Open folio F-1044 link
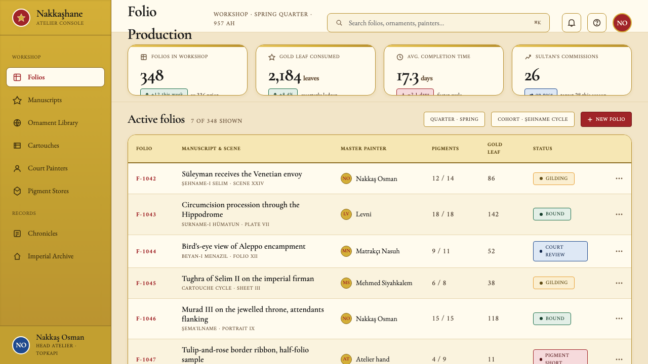The height and width of the screenshot is (364, 648). [x=146, y=251]
